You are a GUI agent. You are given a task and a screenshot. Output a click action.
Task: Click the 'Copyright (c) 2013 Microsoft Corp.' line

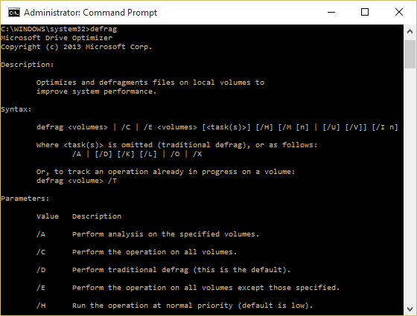(x=76, y=47)
